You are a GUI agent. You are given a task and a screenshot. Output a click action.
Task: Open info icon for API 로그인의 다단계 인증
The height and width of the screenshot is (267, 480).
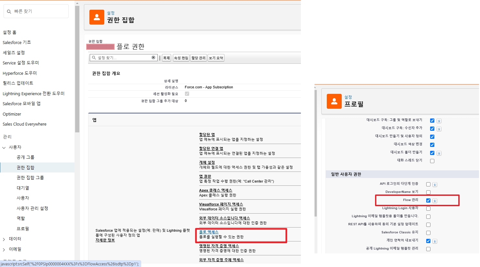click(435, 185)
